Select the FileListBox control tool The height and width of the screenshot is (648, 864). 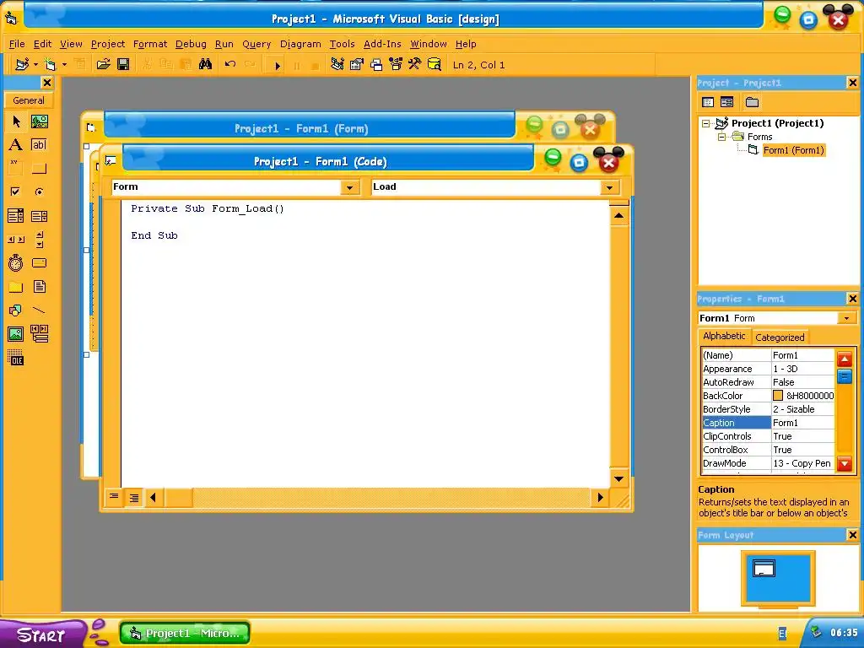39,287
